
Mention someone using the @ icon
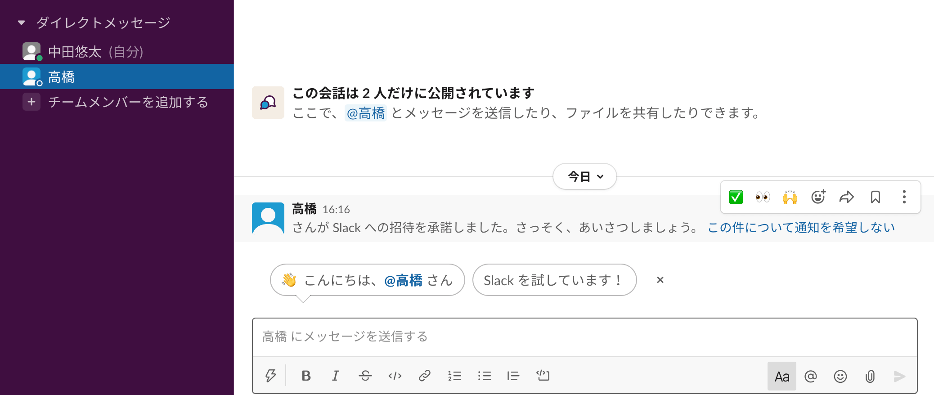[811, 376]
